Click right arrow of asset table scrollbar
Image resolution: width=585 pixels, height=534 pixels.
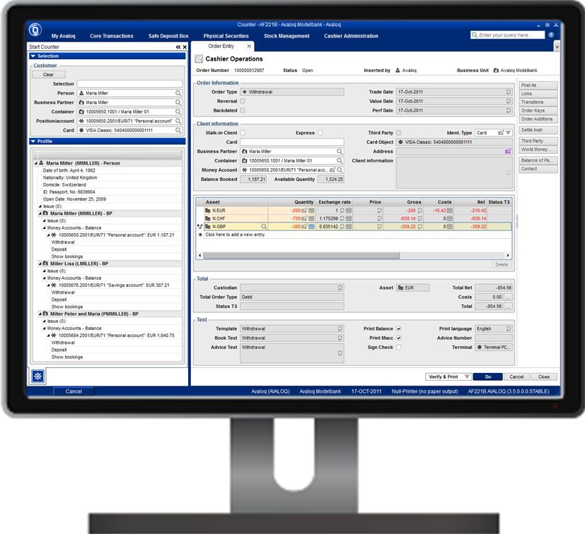pyautogui.click(x=508, y=256)
